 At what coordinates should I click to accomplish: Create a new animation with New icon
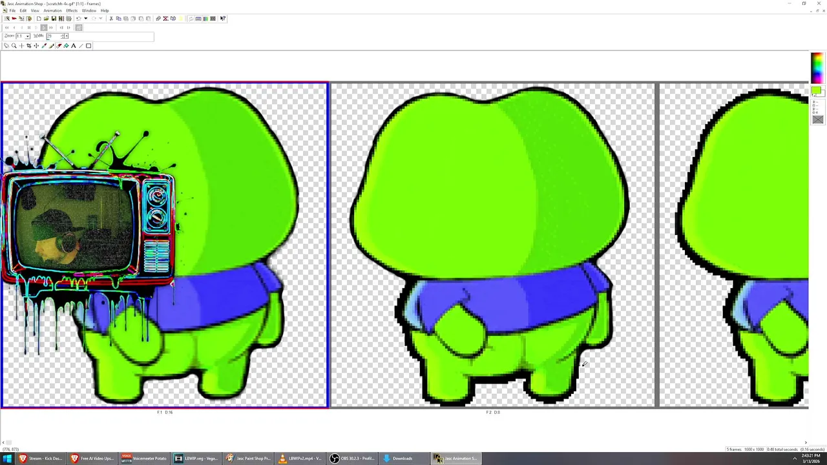pyautogui.click(x=39, y=19)
